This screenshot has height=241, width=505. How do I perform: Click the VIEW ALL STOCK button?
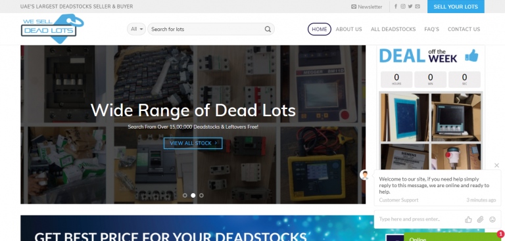pos(193,143)
